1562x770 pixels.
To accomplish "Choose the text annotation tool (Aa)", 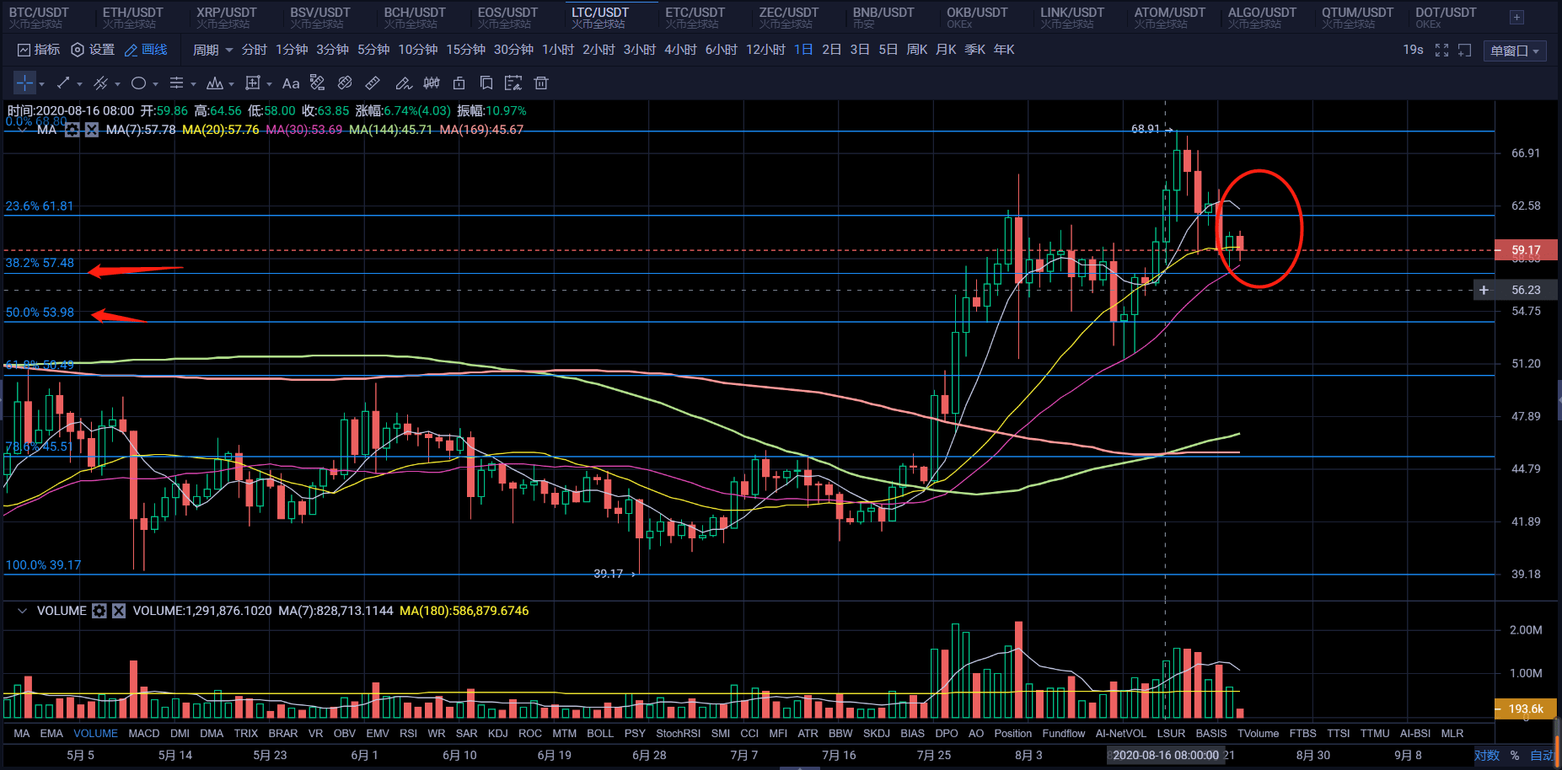I will click(x=291, y=83).
